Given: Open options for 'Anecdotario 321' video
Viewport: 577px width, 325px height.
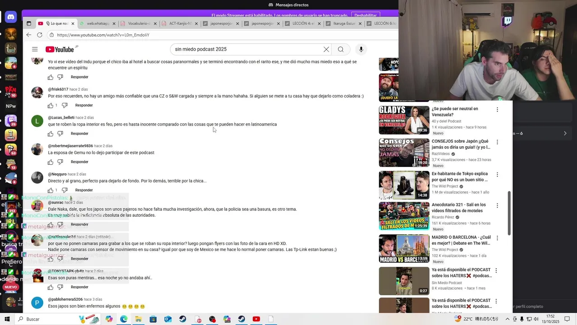Looking at the screenshot, I should pyautogui.click(x=497, y=205).
